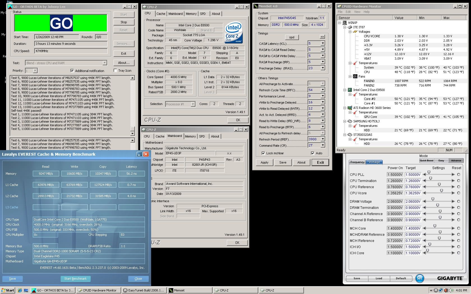Collapse the WINXP tree node
471x294 pixels.
340,23
